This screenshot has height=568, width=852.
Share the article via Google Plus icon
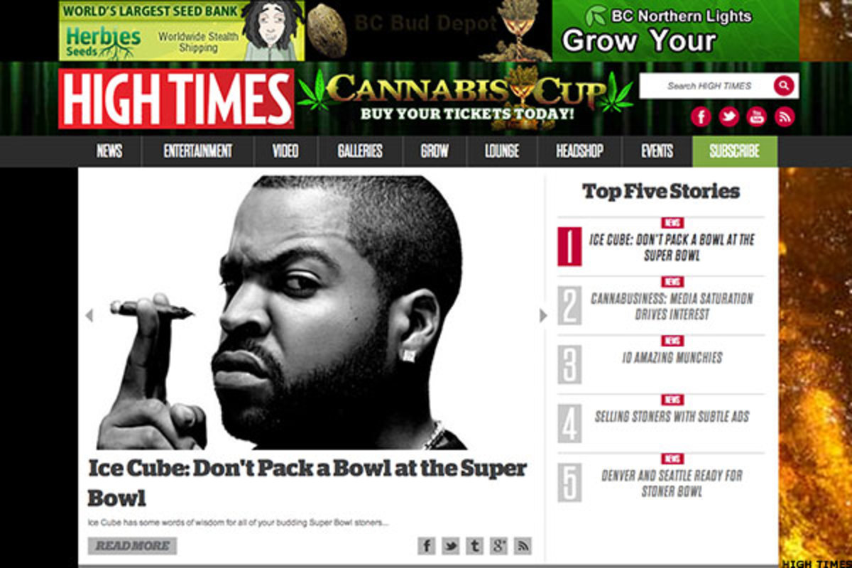coord(499,545)
